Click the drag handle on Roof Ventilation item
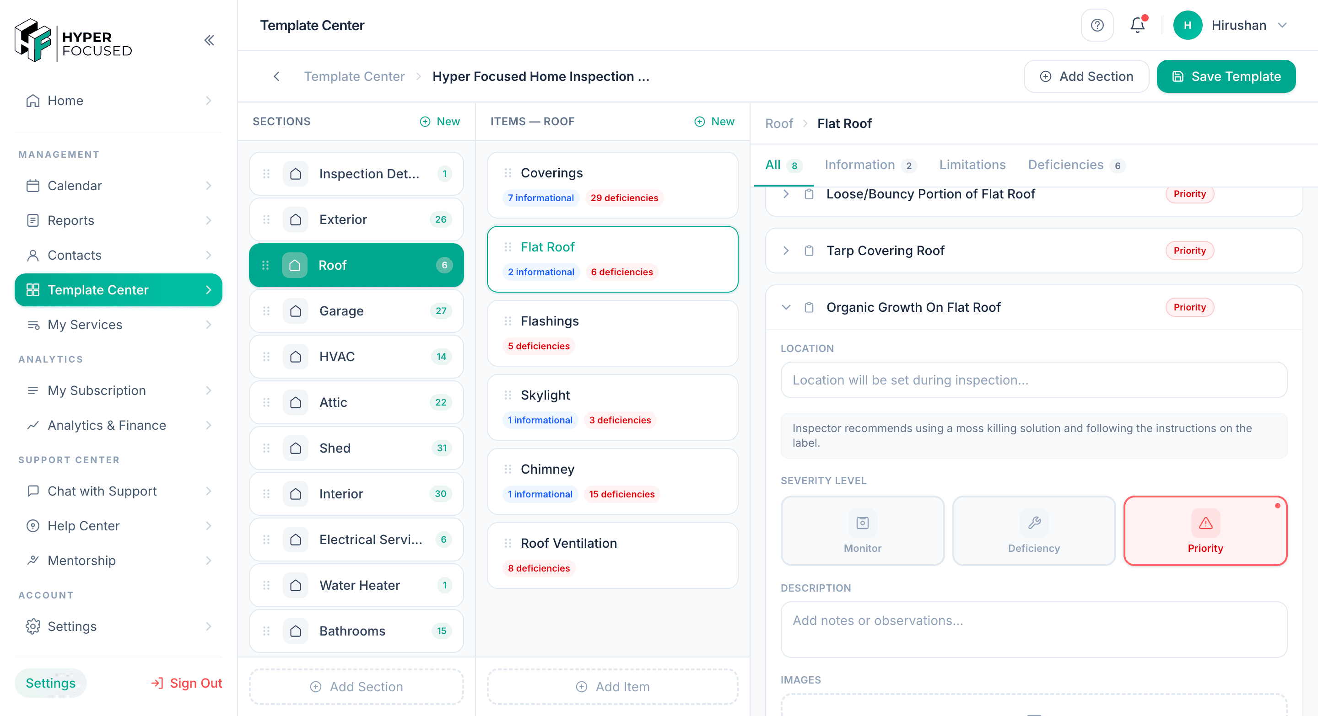1318x716 pixels. (508, 543)
